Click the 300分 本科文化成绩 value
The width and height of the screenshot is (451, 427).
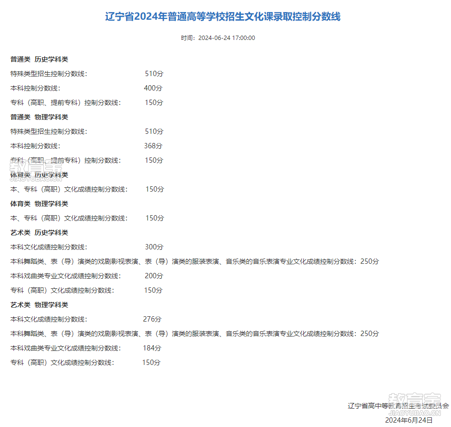tap(154, 247)
